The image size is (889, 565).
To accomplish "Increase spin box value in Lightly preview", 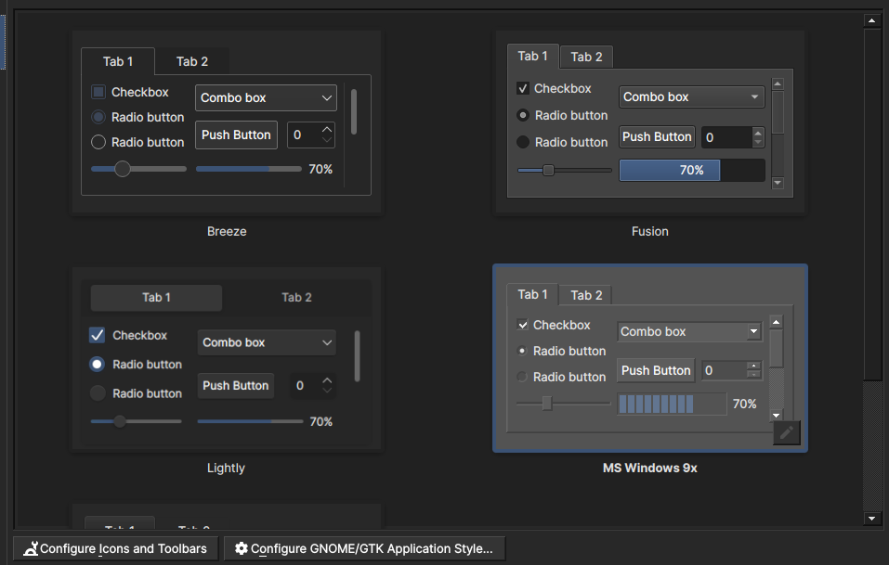I will click(327, 380).
